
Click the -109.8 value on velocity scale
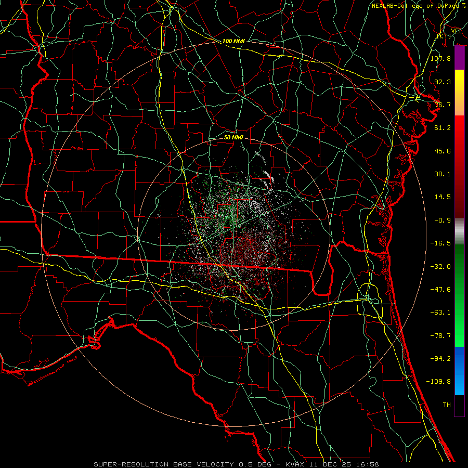tap(438, 382)
